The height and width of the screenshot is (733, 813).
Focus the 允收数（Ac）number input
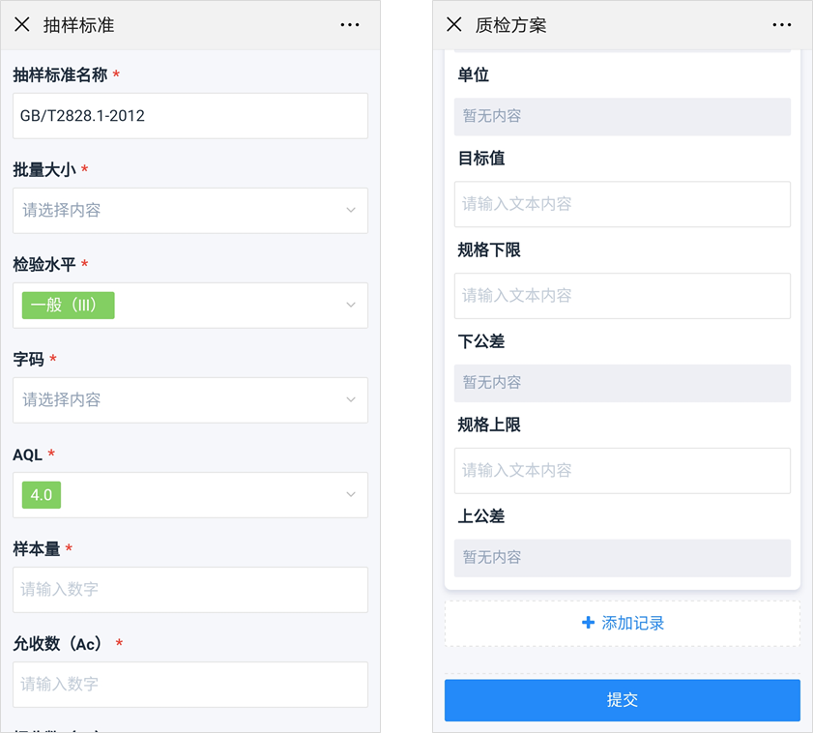(x=190, y=685)
